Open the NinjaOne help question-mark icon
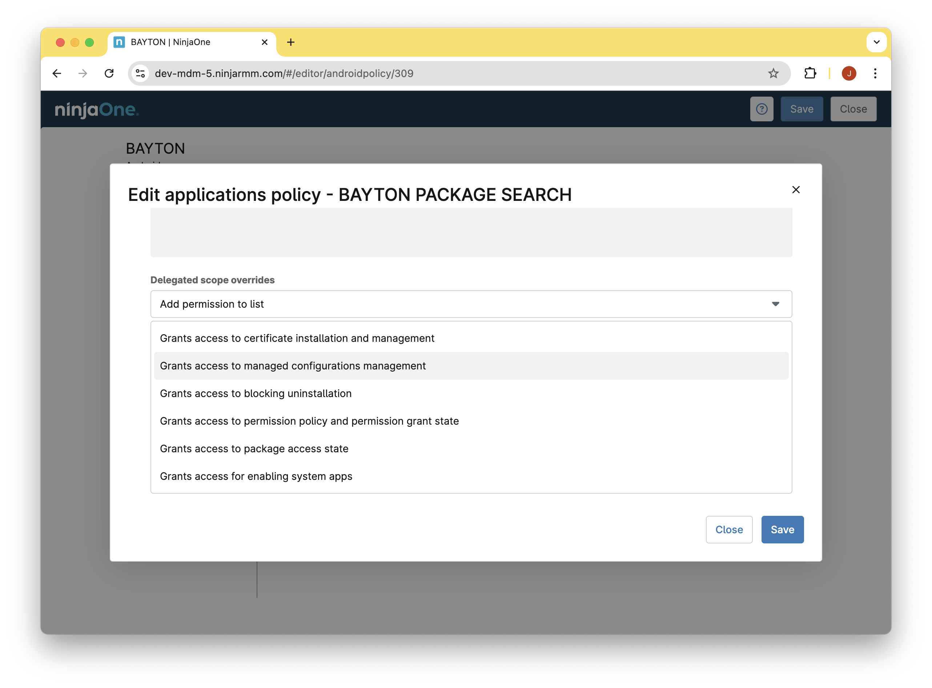 [x=762, y=109]
